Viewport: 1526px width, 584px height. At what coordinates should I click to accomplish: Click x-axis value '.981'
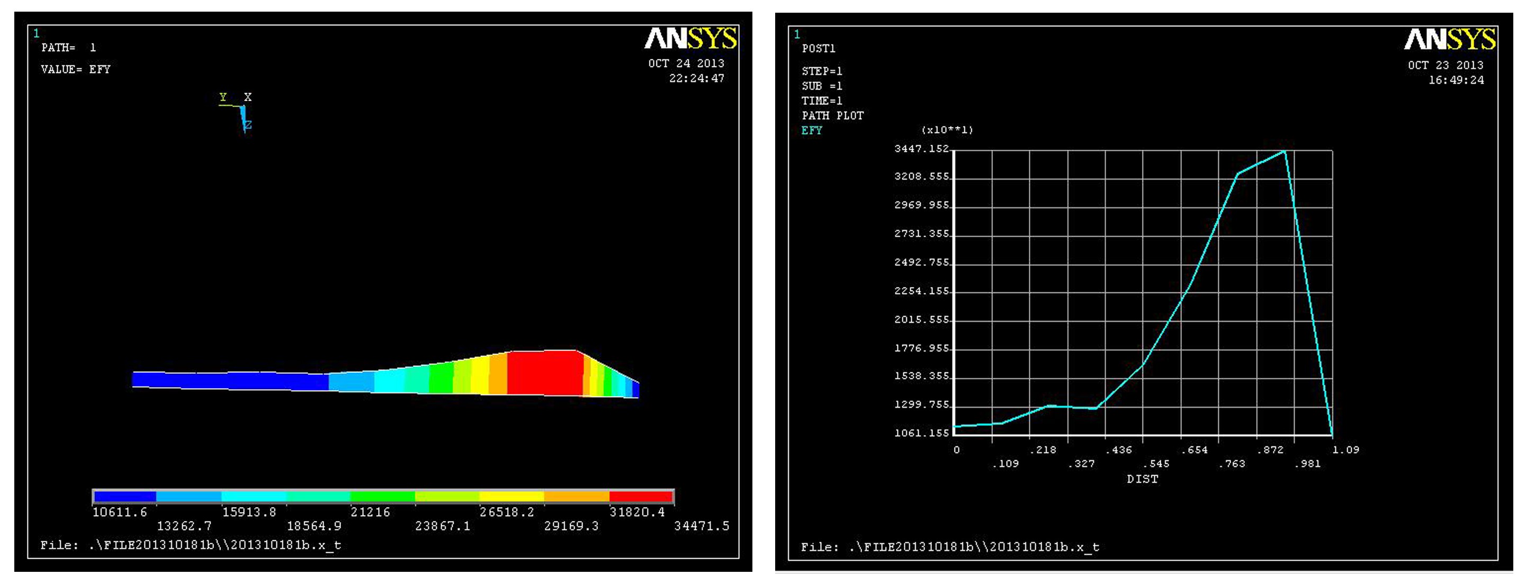[1308, 464]
